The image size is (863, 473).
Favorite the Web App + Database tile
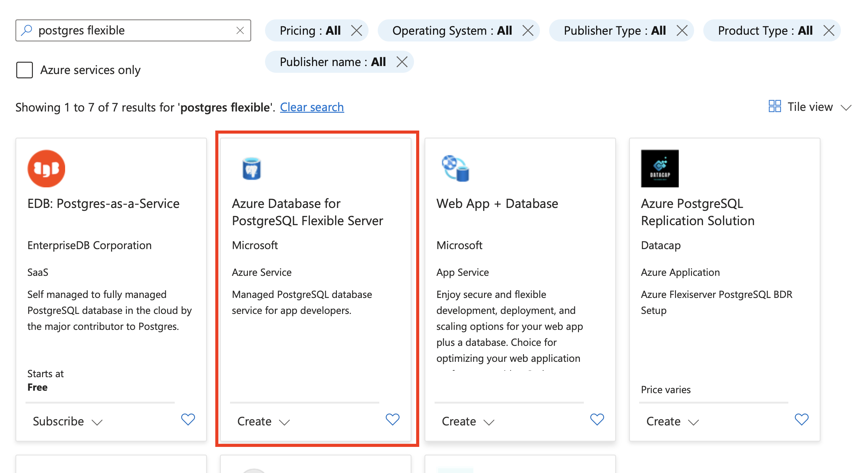tap(597, 419)
